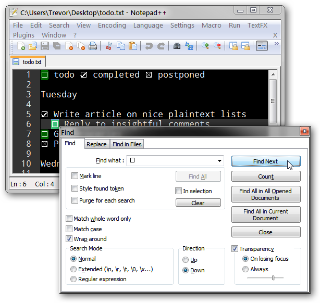Viewport: 320px width, 303px height.
Task: Click the editor scrollbar up arrow
Action: pos(273,74)
